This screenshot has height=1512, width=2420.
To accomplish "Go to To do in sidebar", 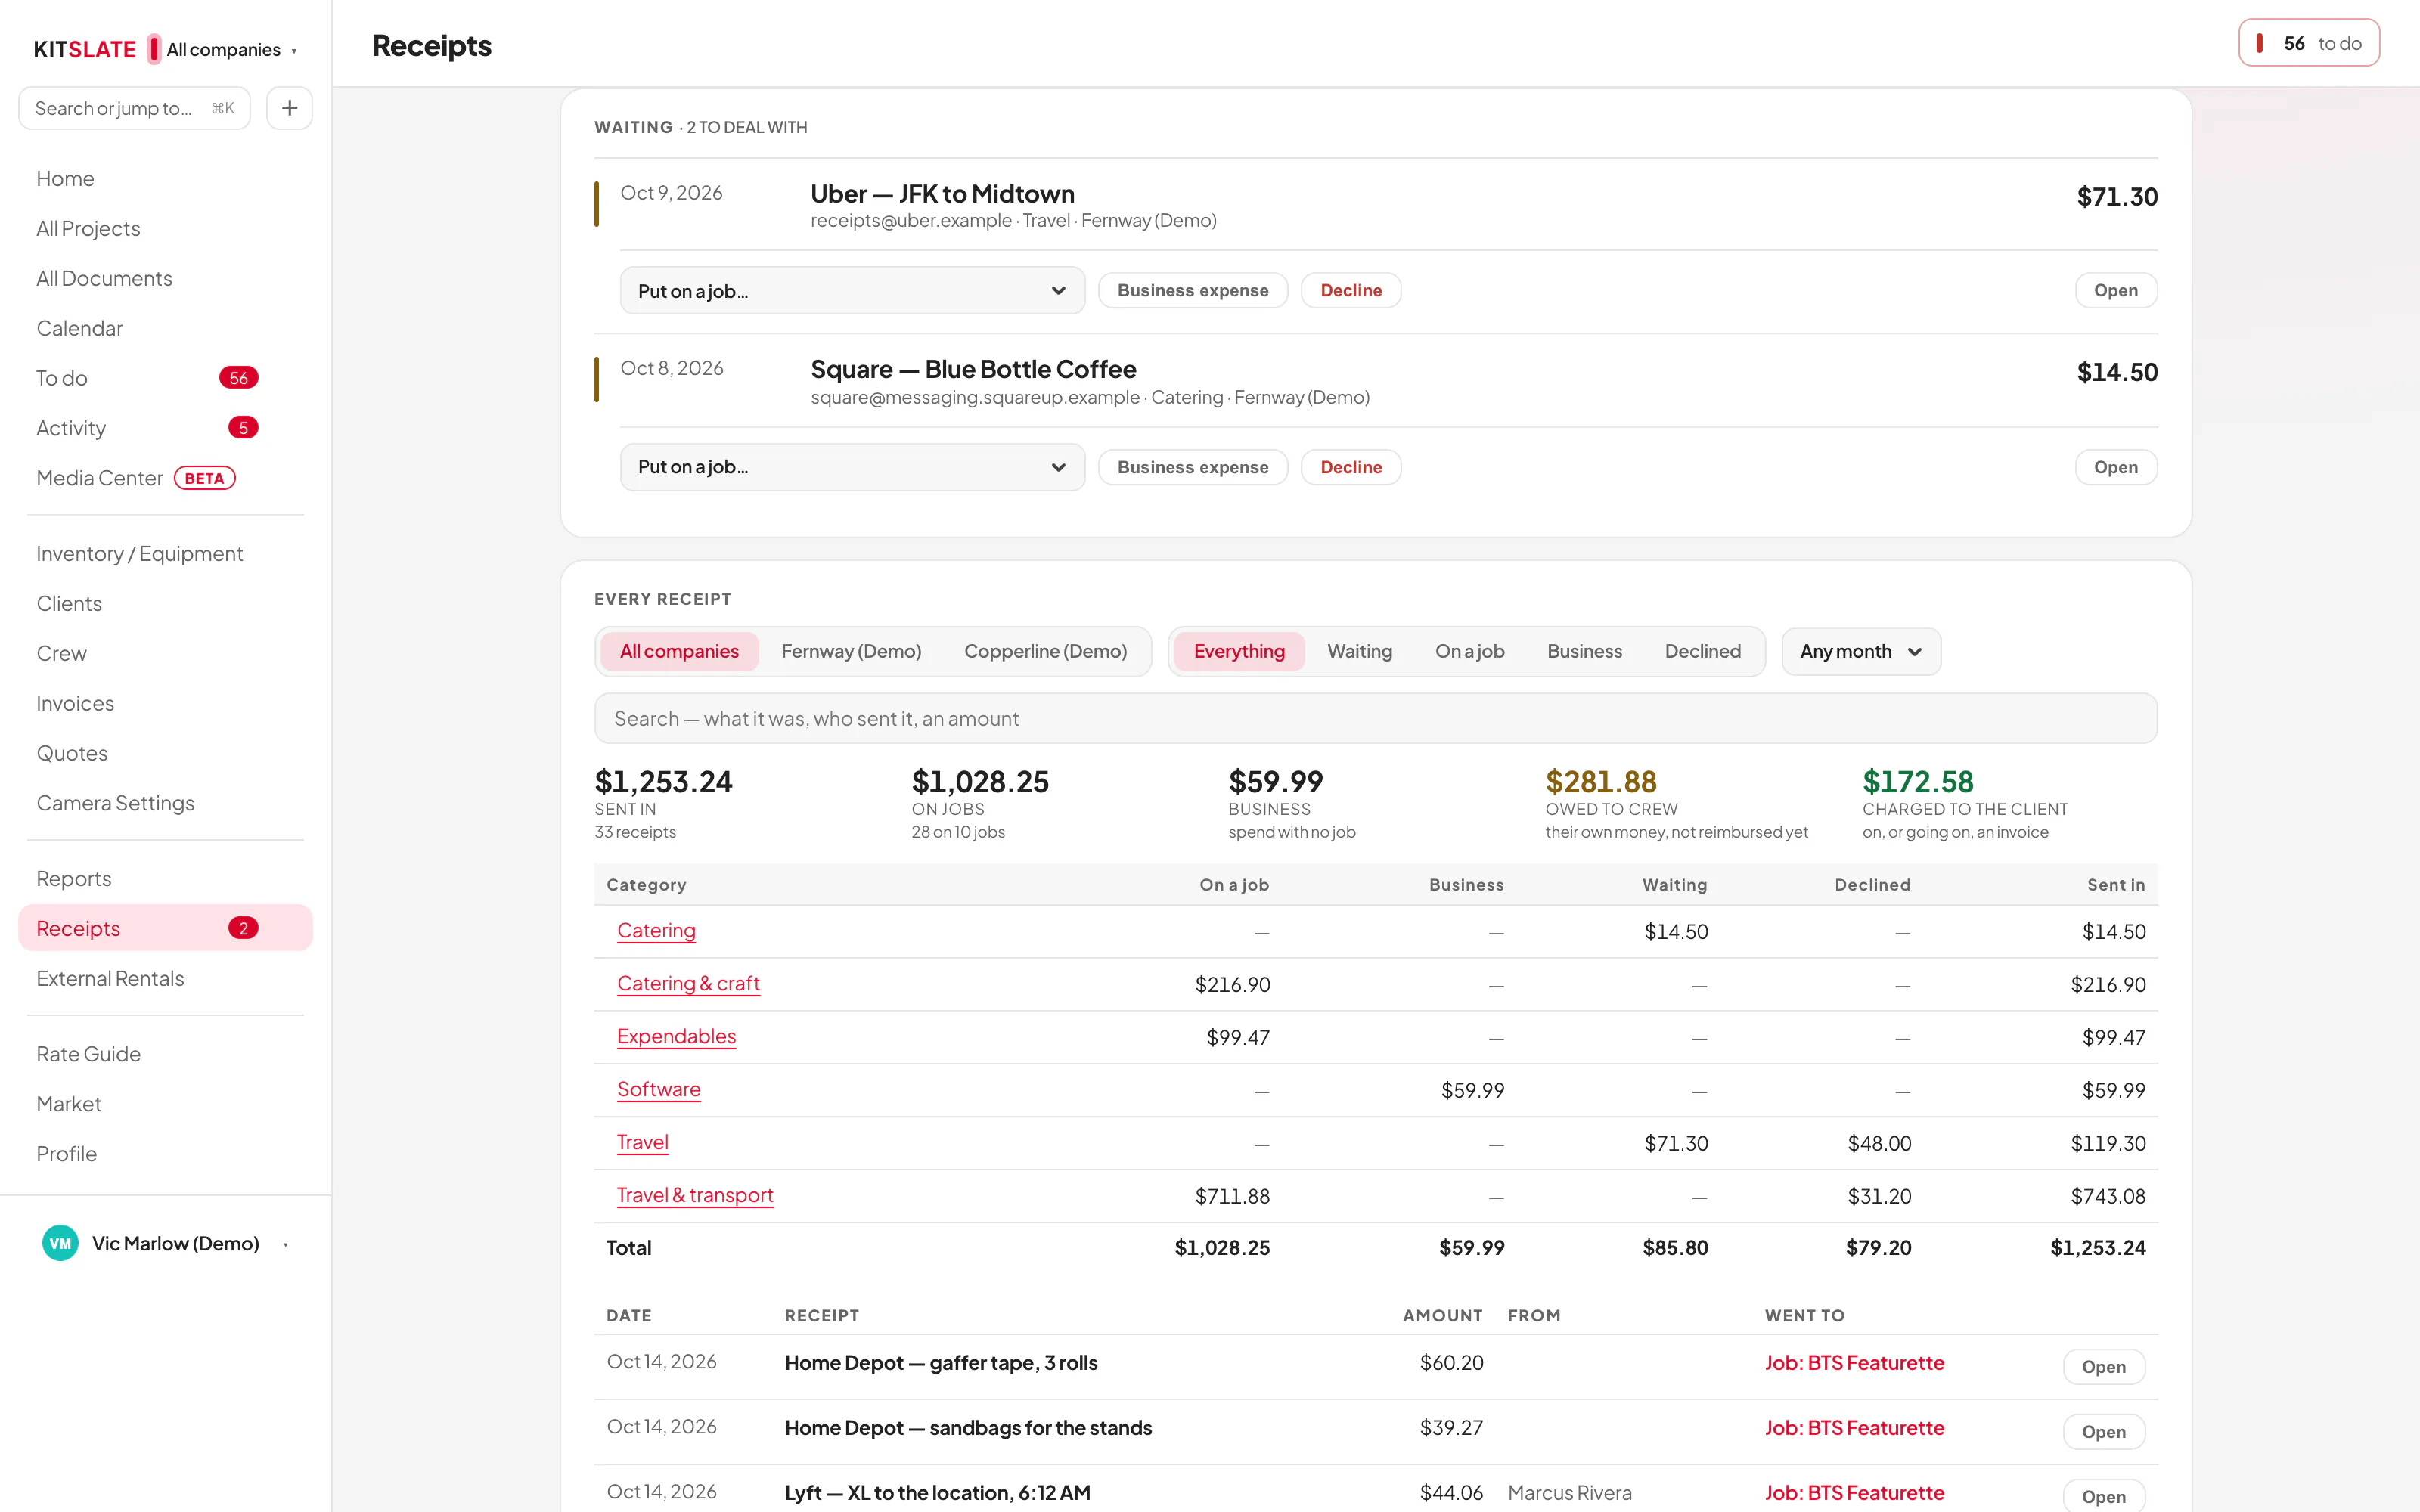I will pos(165,378).
